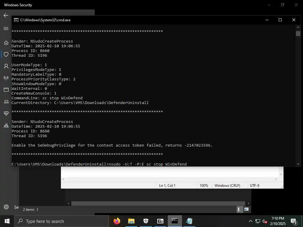The width and height of the screenshot is (303, 227).
Task: Click cmd scrollbar up arrow
Action: pos(298,27)
